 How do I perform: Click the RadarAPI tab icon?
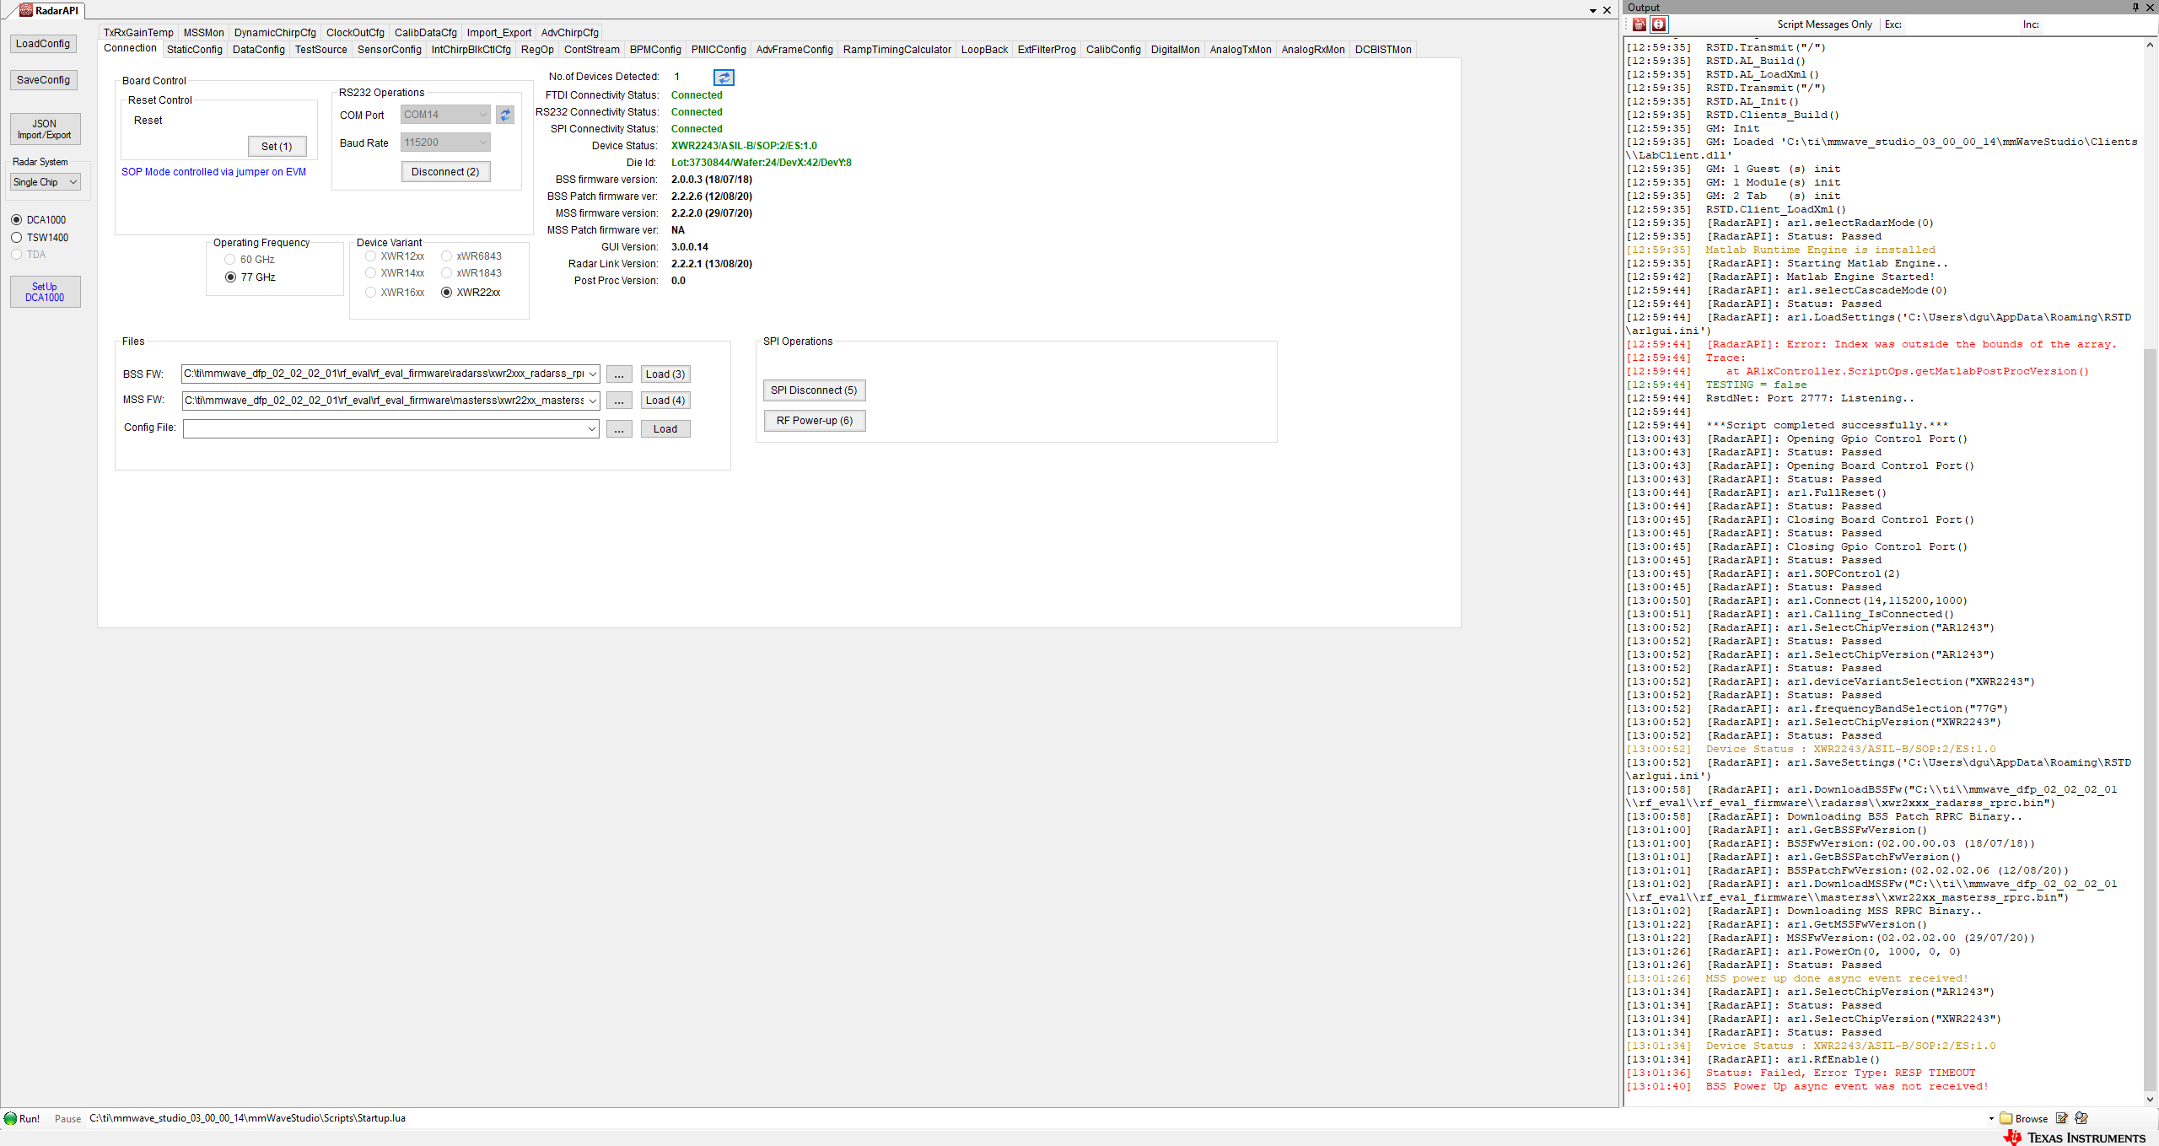click(26, 10)
